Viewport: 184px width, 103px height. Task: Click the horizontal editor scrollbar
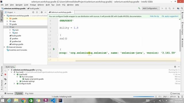pyautogui.click(x=126, y=61)
